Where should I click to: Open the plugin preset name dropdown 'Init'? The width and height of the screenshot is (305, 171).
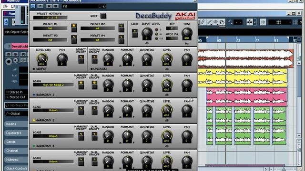pos(81,6)
